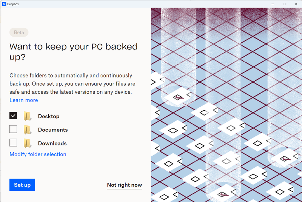Uncheck the Desktop backup checkbox

13,116
